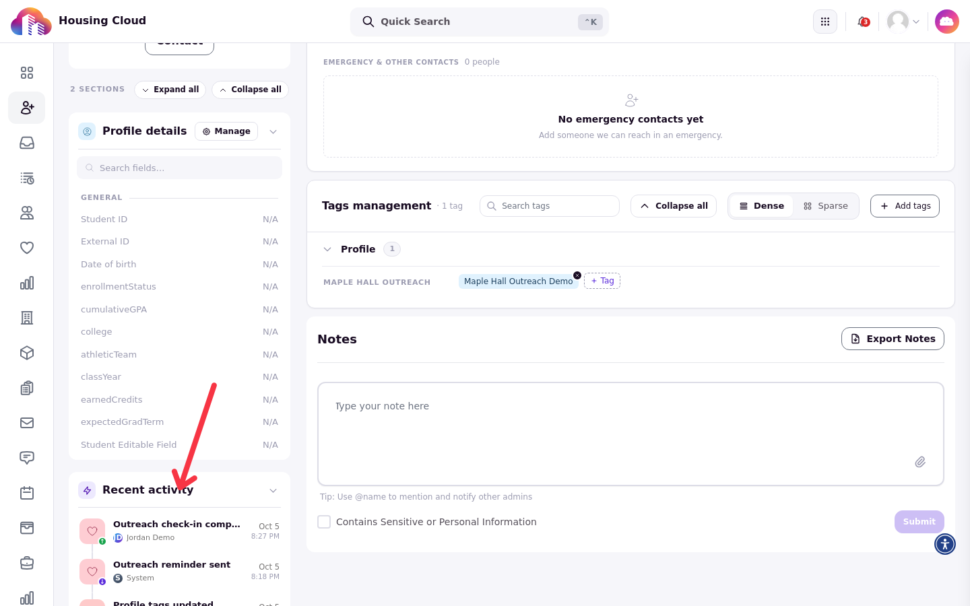This screenshot has height=606, width=970.
Task: Open the dashboard grid icon in sidebar
Action: tap(27, 73)
